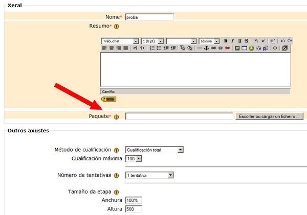Align text right in editor
The image size is (307, 215).
tap(119, 48)
